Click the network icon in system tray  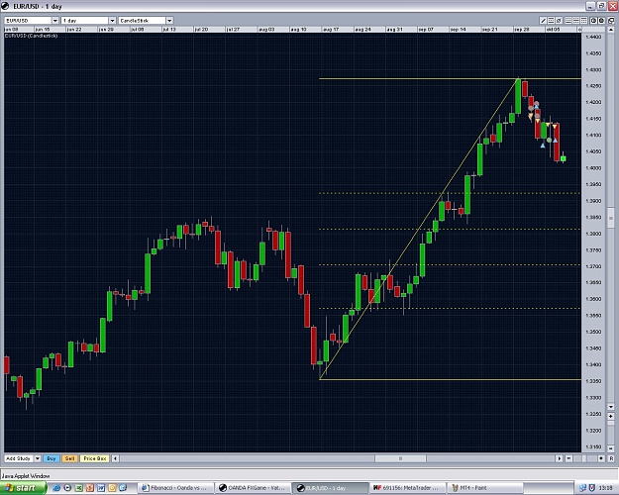(582, 488)
